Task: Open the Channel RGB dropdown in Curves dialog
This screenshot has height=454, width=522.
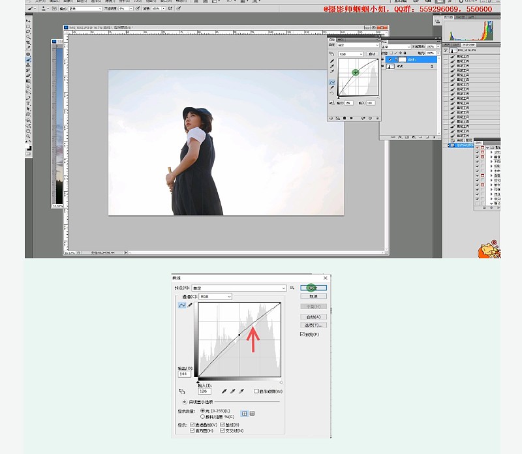Action: pyautogui.click(x=215, y=297)
